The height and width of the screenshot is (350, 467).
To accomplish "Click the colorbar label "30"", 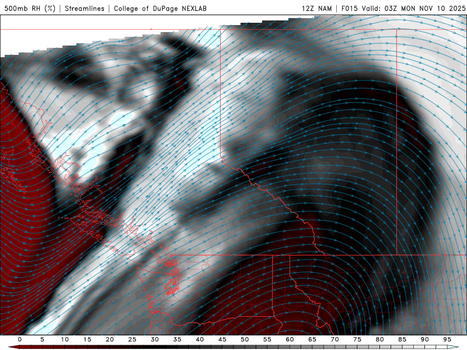I will pyautogui.click(x=155, y=339).
